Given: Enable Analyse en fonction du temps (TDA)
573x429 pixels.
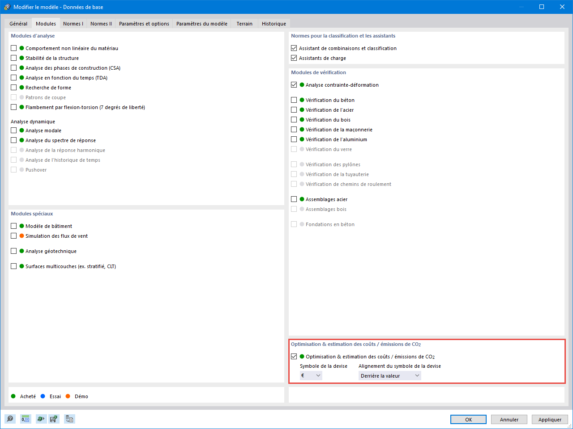Looking at the screenshot, I should [14, 77].
